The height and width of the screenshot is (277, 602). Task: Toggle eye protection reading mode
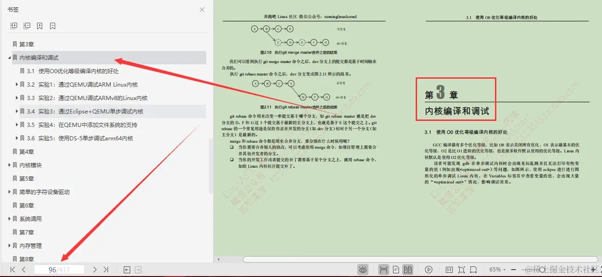click(x=362, y=270)
